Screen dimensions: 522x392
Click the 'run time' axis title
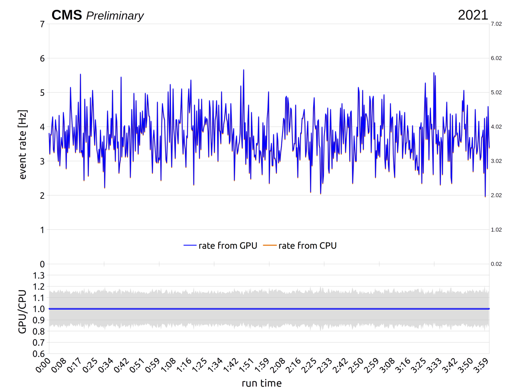261,383
